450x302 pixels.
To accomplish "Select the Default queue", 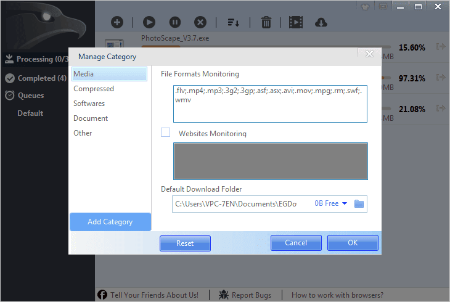I will click(x=30, y=113).
